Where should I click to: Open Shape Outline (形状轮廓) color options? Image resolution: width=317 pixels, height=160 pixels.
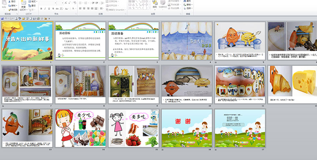[x=174, y=5]
